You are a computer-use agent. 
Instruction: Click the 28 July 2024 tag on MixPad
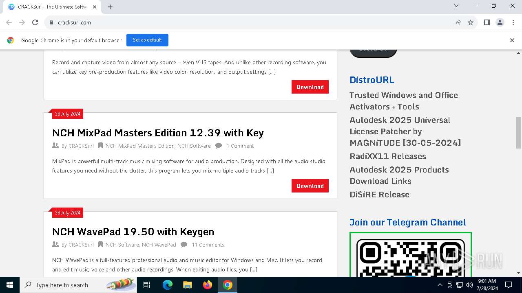click(68, 114)
